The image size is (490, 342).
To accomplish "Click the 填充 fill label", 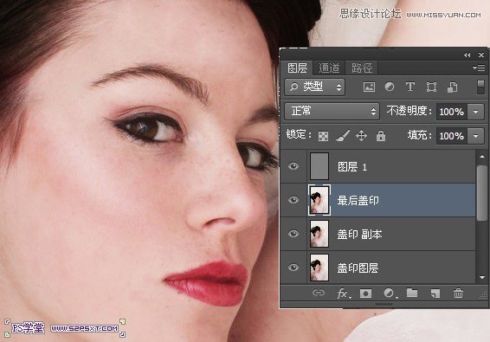I will (x=419, y=135).
